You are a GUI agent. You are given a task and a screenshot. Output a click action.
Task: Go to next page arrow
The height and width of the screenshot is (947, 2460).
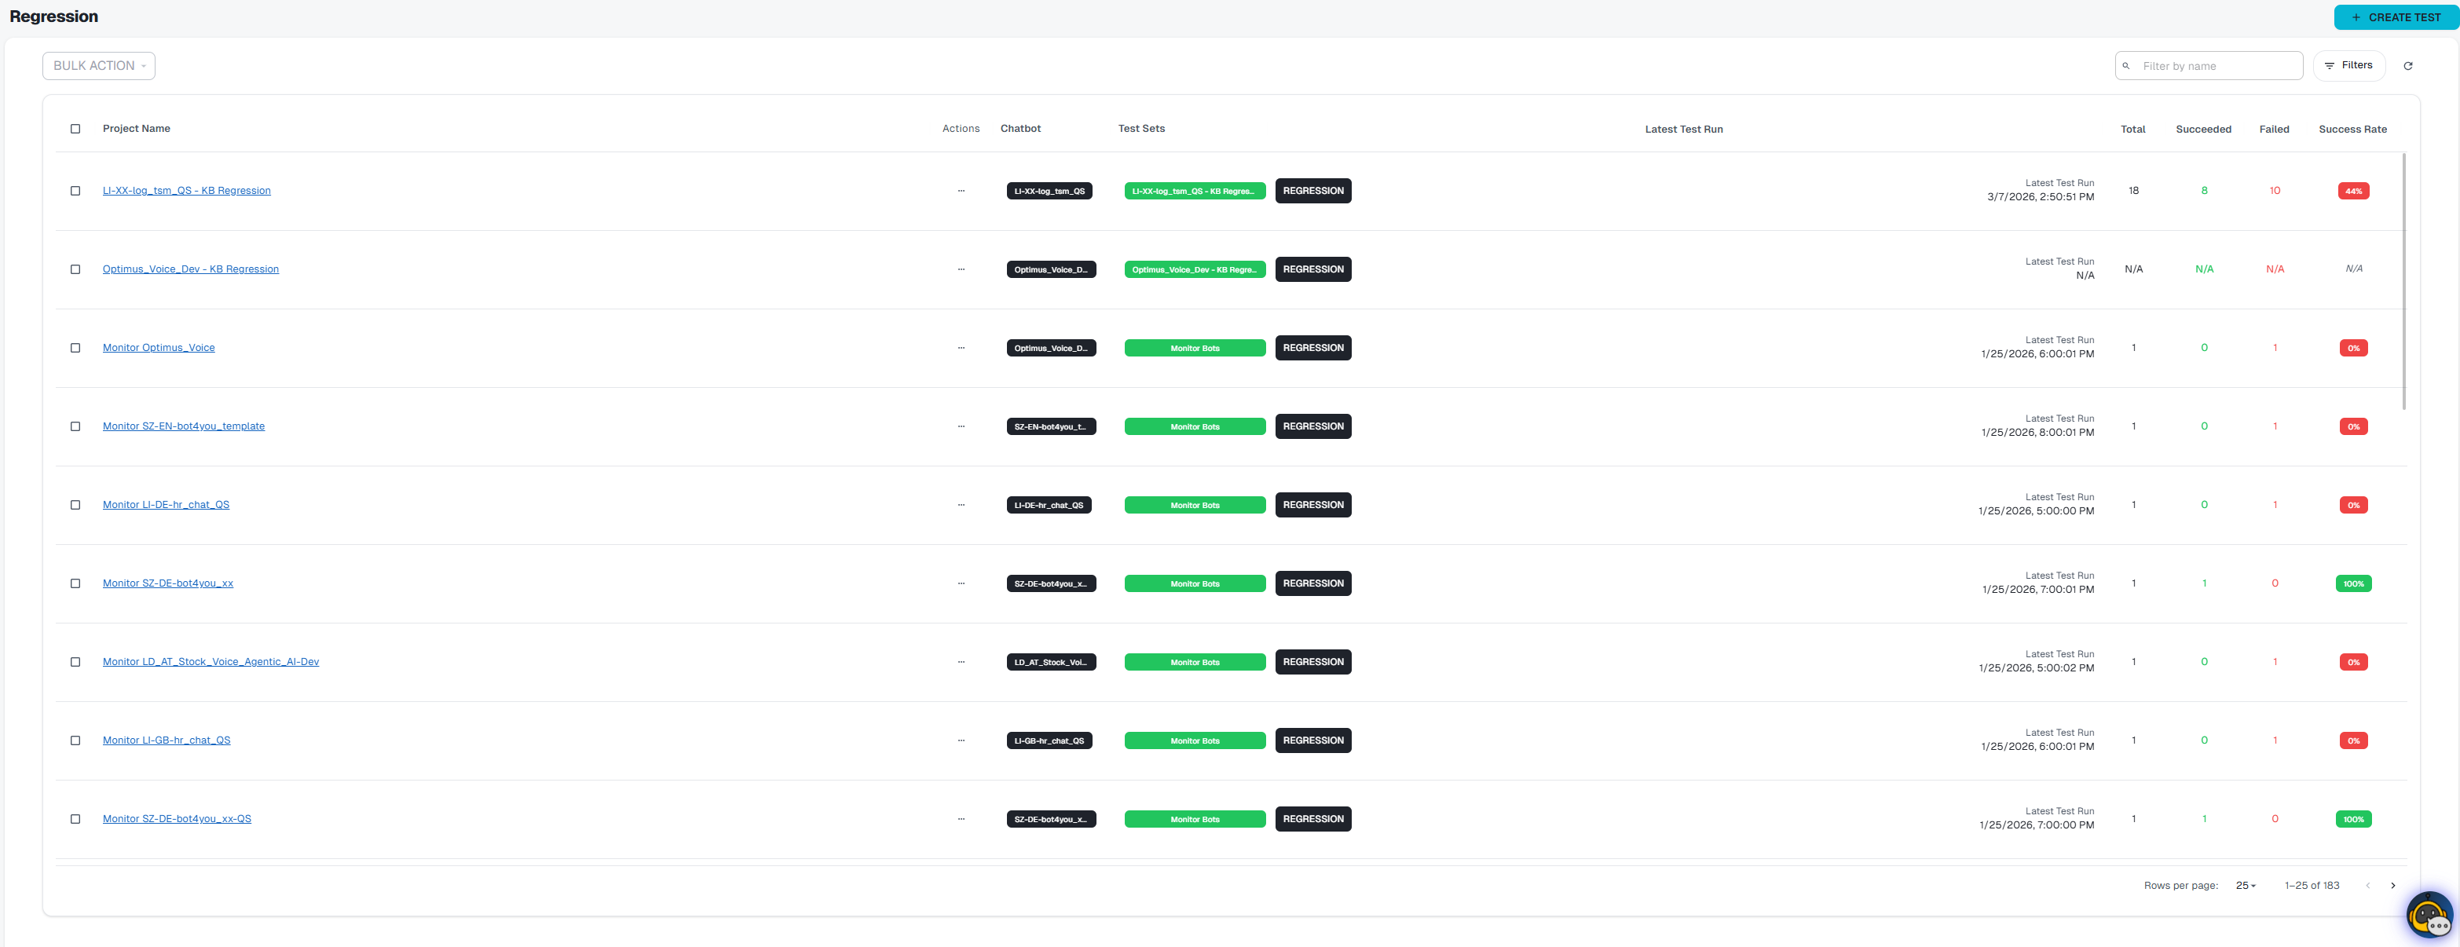(2392, 886)
